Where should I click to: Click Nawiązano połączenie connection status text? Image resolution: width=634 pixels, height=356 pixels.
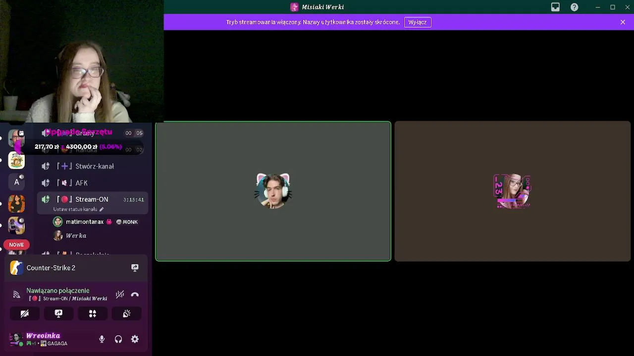click(58, 291)
